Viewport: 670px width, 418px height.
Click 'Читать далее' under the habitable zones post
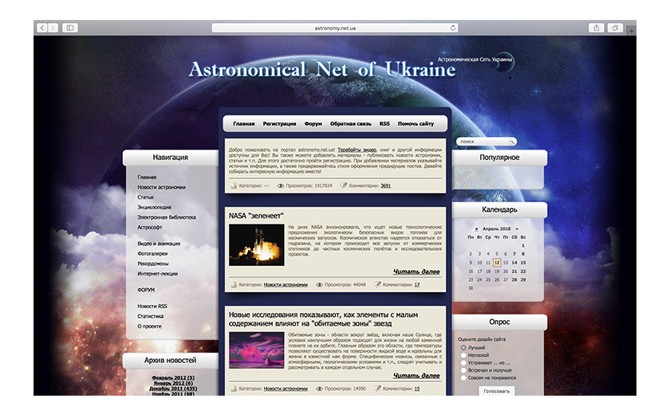click(416, 376)
